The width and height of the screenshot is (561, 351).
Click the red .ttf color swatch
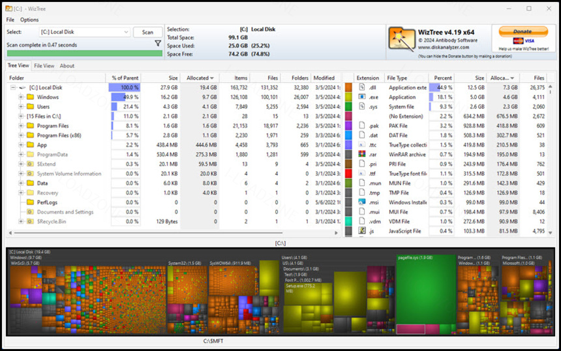pos(348,174)
